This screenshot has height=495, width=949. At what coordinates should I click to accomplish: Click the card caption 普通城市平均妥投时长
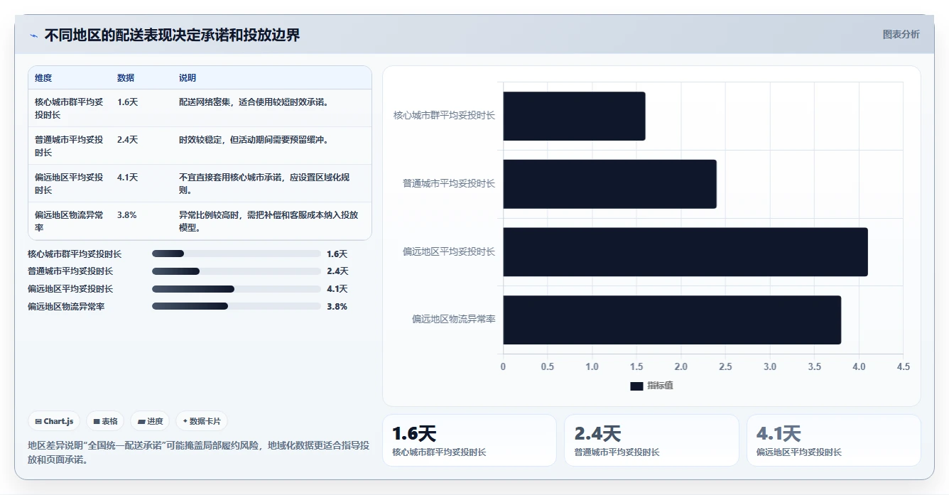(617, 452)
